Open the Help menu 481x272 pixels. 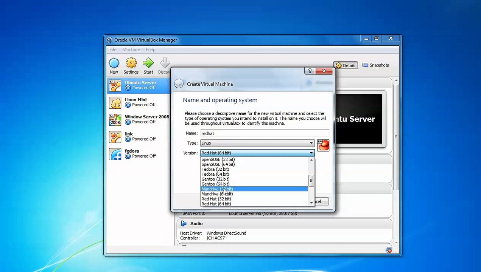pyautogui.click(x=151, y=49)
